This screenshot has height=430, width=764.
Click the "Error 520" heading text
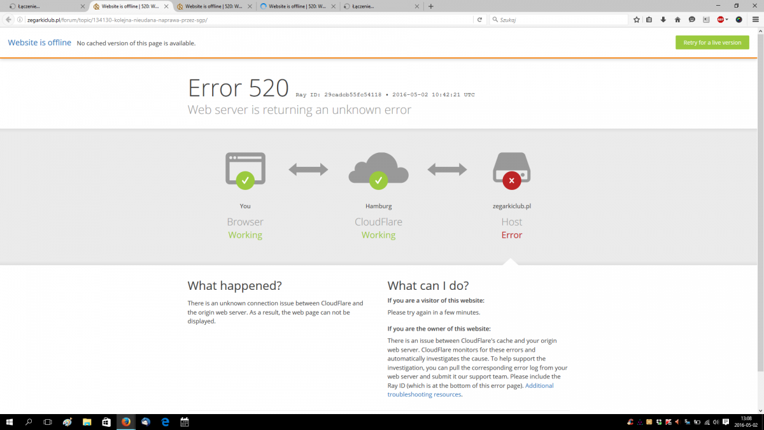coord(239,88)
